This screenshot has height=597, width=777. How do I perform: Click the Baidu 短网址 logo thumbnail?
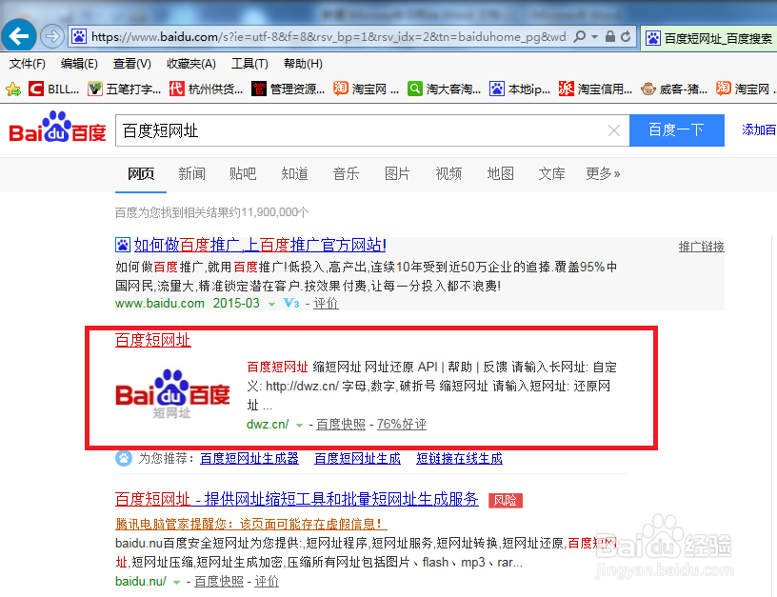click(x=172, y=394)
